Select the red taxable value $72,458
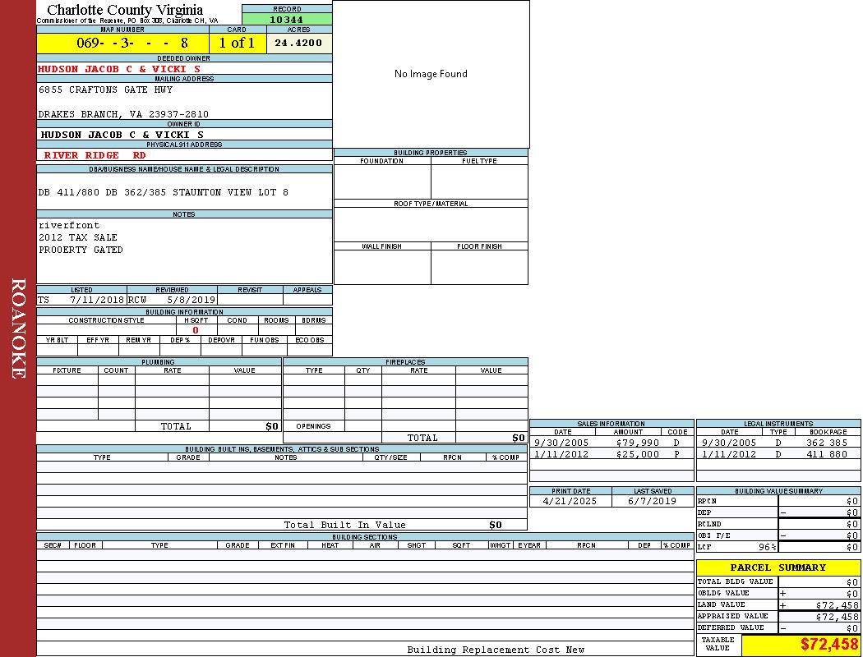863x657 pixels. [x=828, y=645]
